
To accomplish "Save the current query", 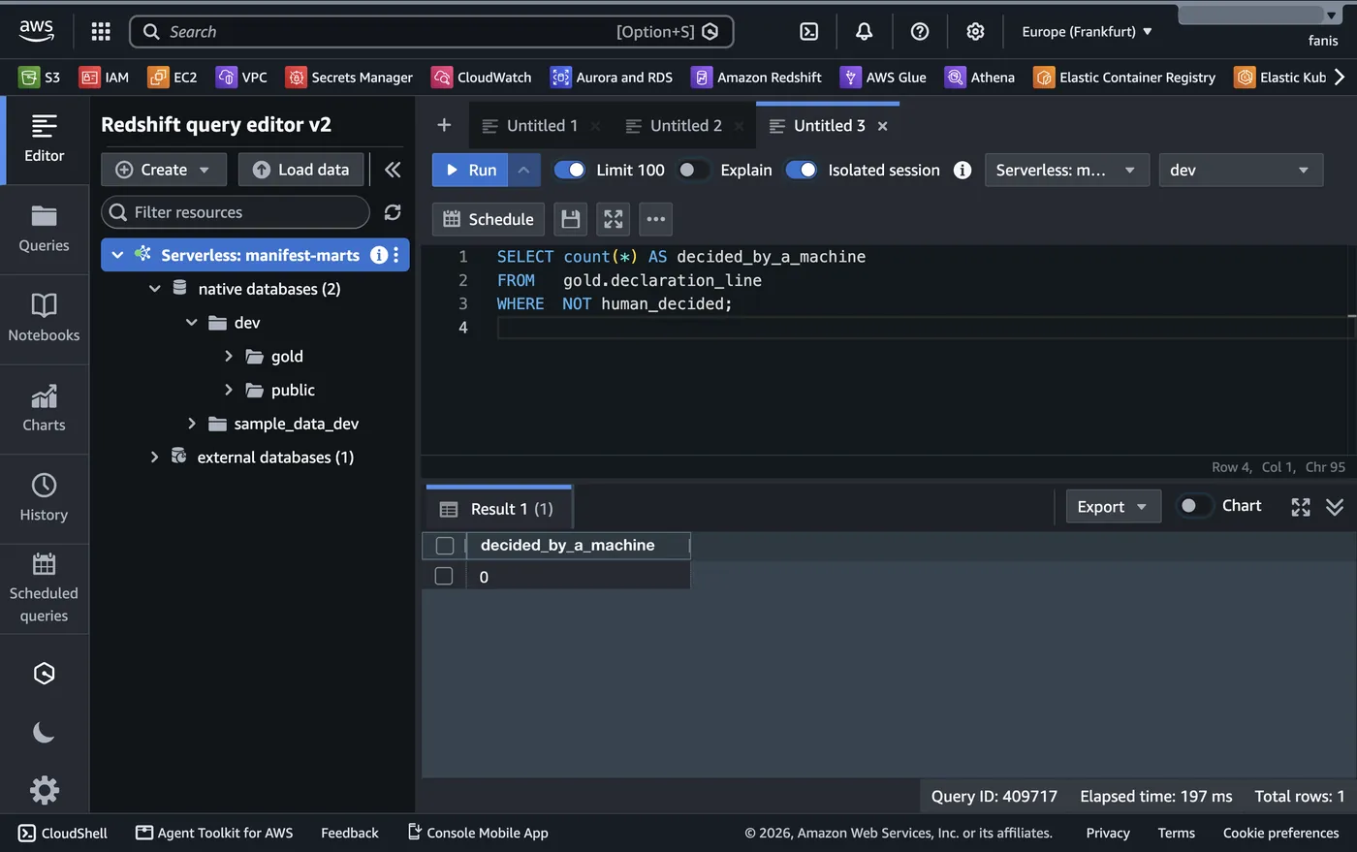I will tap(571, 219).
